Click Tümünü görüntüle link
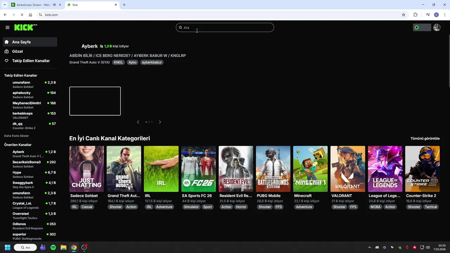This screenshot has width=450, height=253. 425,138
